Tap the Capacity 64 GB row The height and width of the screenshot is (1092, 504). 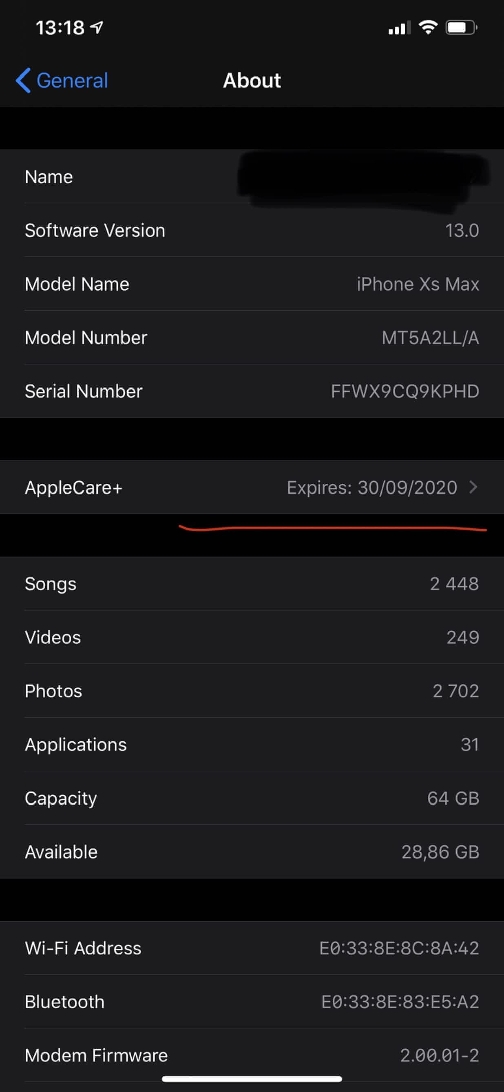[x=252, y=798]
